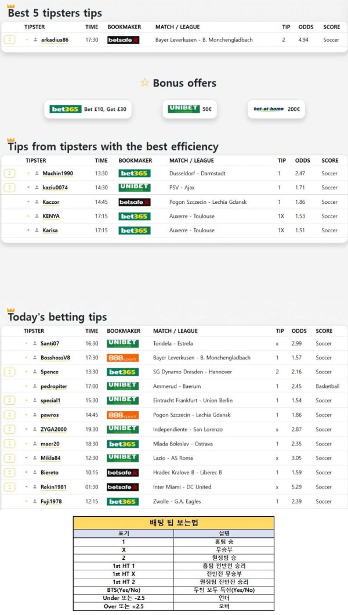Image resolution: width=348 pixels, height=615 pixels.
Task: Click the profile icon next to pedropiter
Action: (34, 386)
